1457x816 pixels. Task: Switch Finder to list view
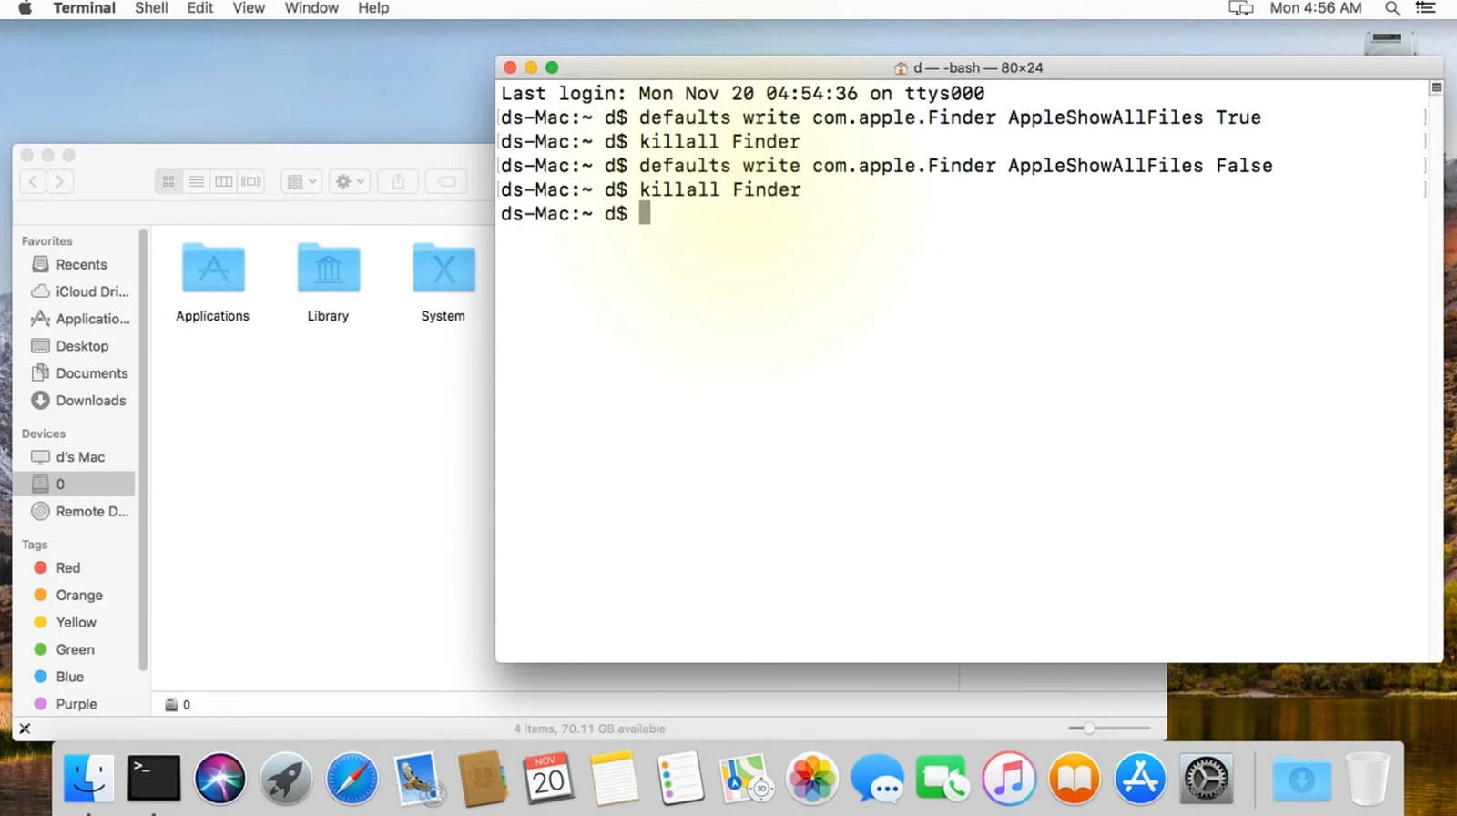[196, 182]
